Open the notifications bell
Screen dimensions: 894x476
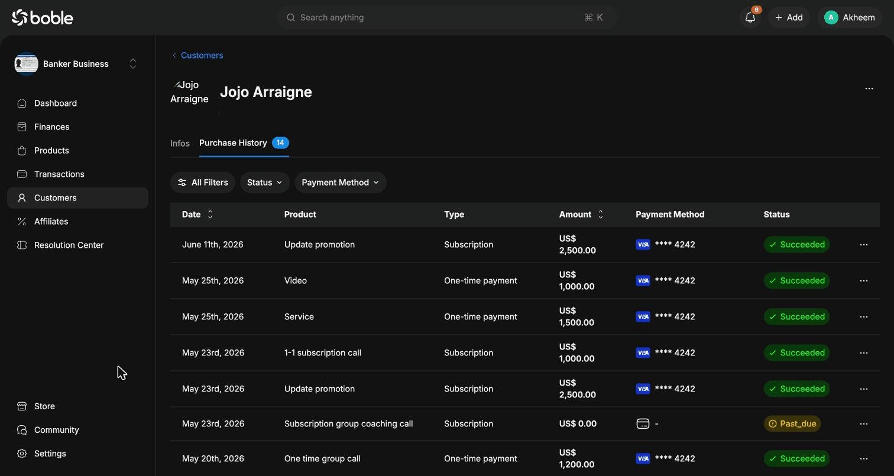pyautogui.click(x=750, y=18)
